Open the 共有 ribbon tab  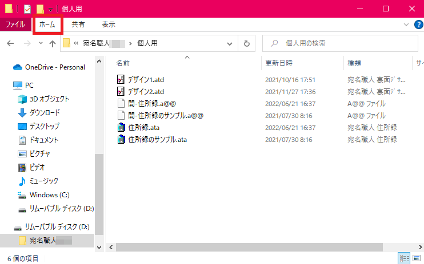[79, 25]
